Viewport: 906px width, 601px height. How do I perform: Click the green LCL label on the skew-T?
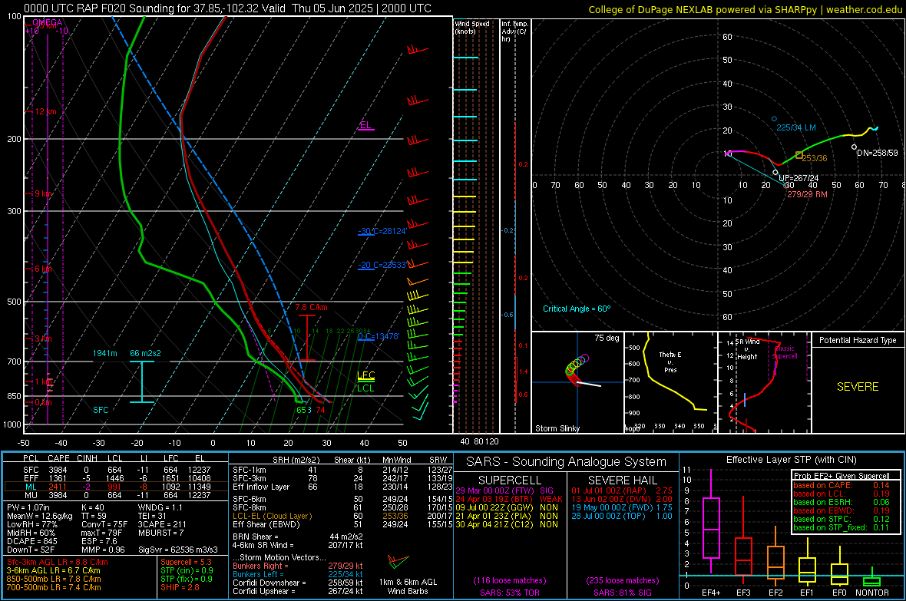click(x=365, y=388)
